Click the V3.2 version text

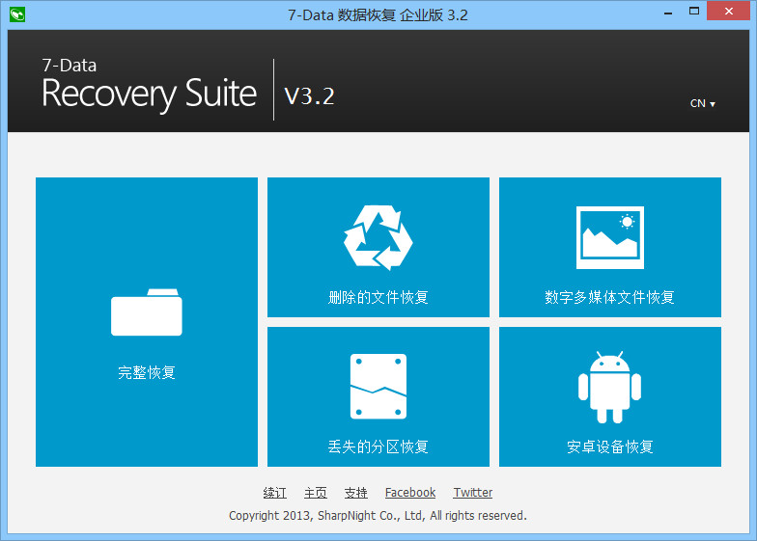coord(309,96)
